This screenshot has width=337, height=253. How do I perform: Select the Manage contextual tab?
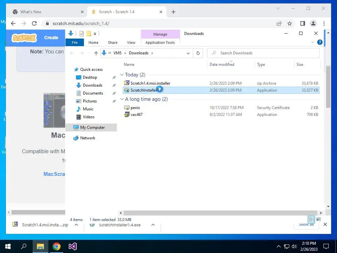click(160, 34)
